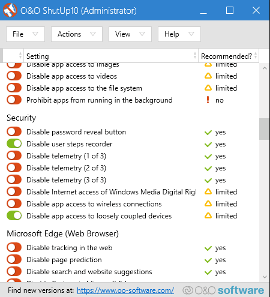Screen dimensions: 270x297
Task: Enable Disable password reveal button switch
Action: coord(14,132)
